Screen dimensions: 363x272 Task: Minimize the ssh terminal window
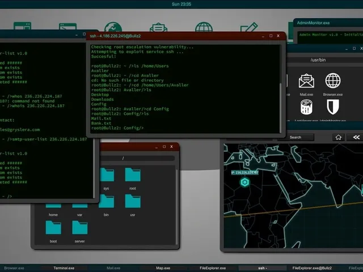263,36
